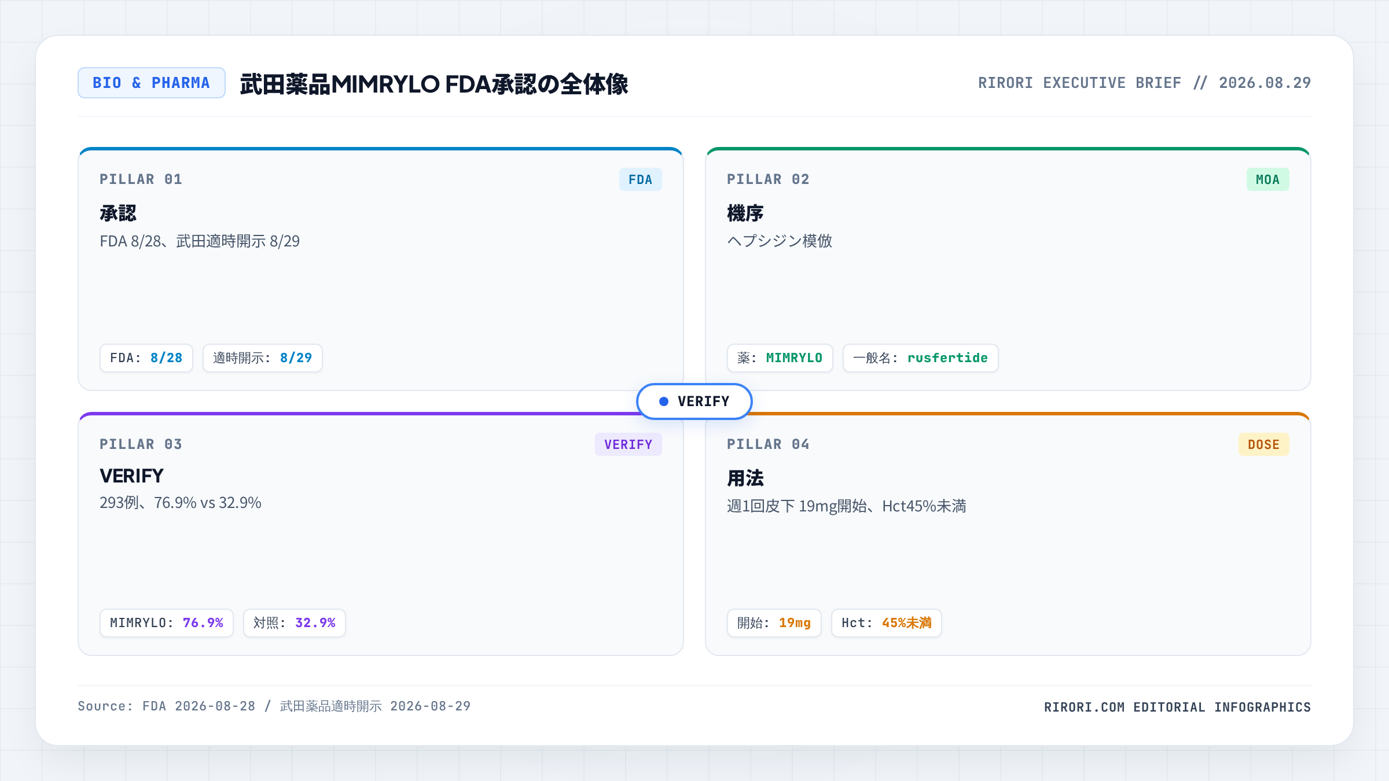Click the text 293例、76.9% vs 32.9%
Image resolution: width=1389 pixels, height=781 pixels.
click(x=181, y=503)
